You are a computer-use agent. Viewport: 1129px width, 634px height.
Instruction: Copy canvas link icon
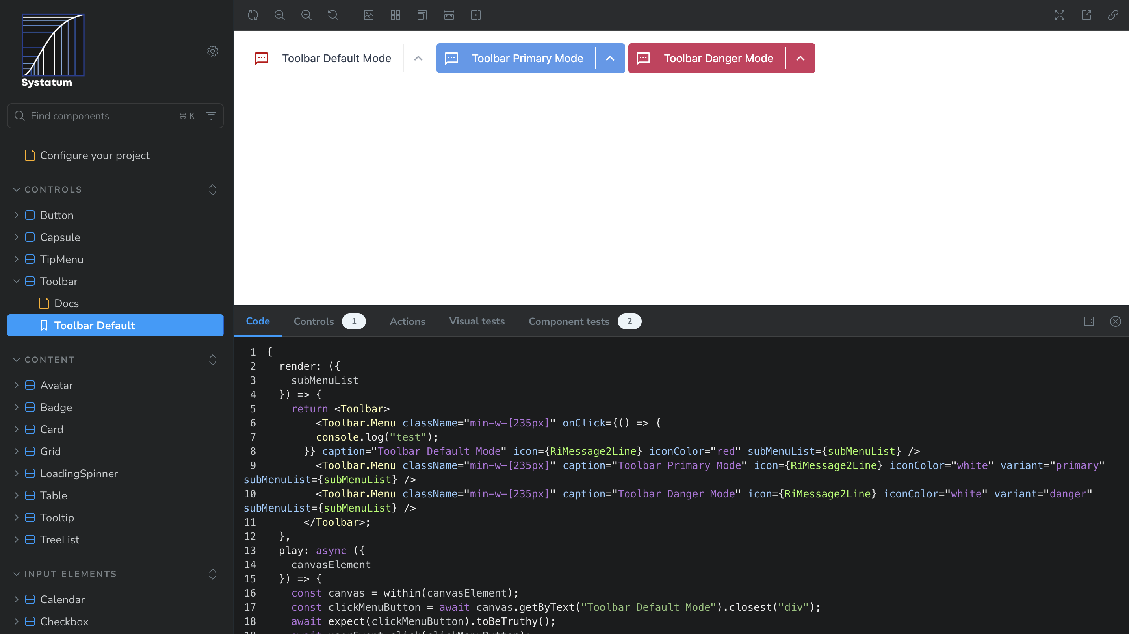click(x=1113, y=15)
